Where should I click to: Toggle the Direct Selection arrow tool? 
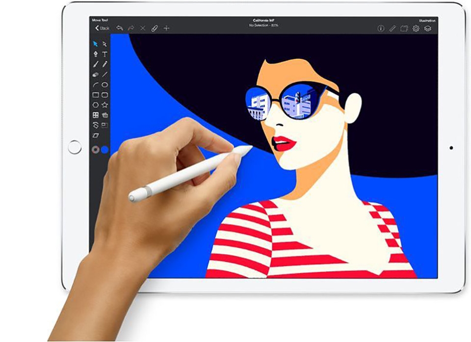pos(105,45)
